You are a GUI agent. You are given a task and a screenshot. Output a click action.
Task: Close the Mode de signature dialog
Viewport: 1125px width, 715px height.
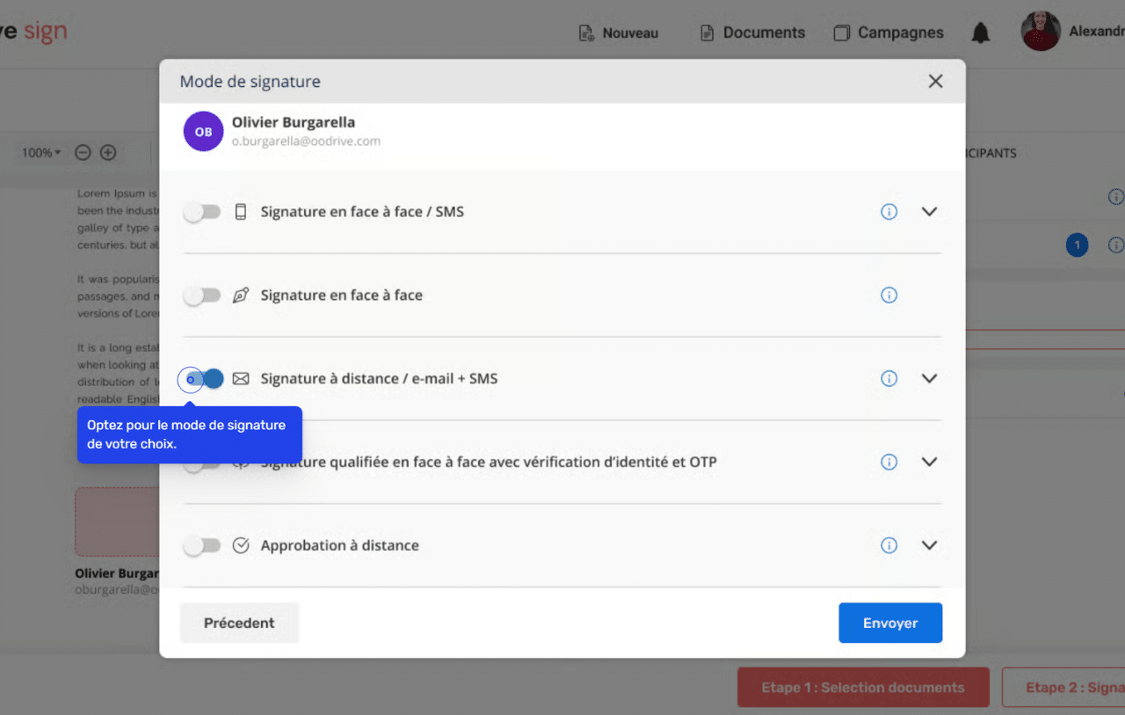[935, 82]
